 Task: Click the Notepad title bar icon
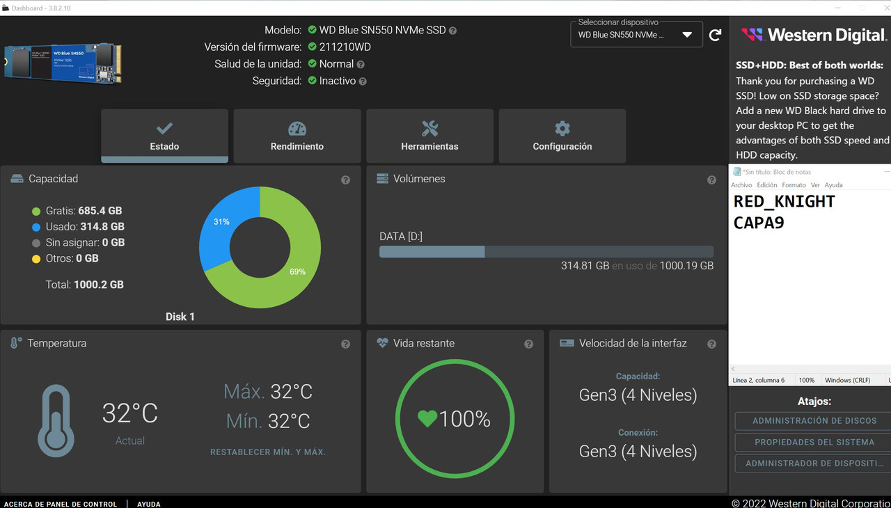(736, 172)
